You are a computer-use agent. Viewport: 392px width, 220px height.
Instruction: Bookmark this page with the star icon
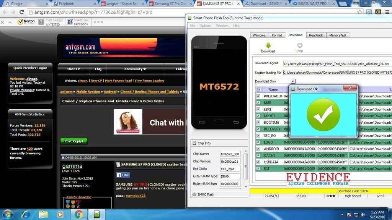point(360,12)
